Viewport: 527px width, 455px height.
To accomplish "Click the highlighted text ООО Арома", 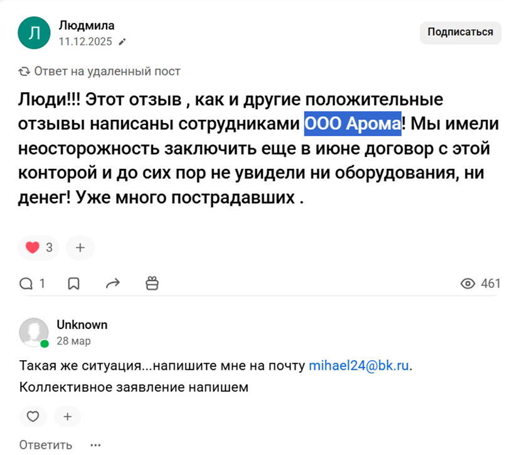I will point(353,123).
